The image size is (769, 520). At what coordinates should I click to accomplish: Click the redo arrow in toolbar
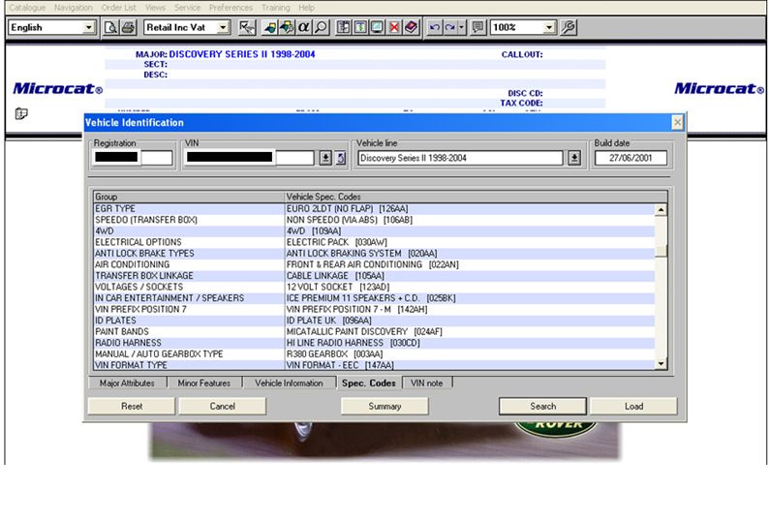pos(449,27)
